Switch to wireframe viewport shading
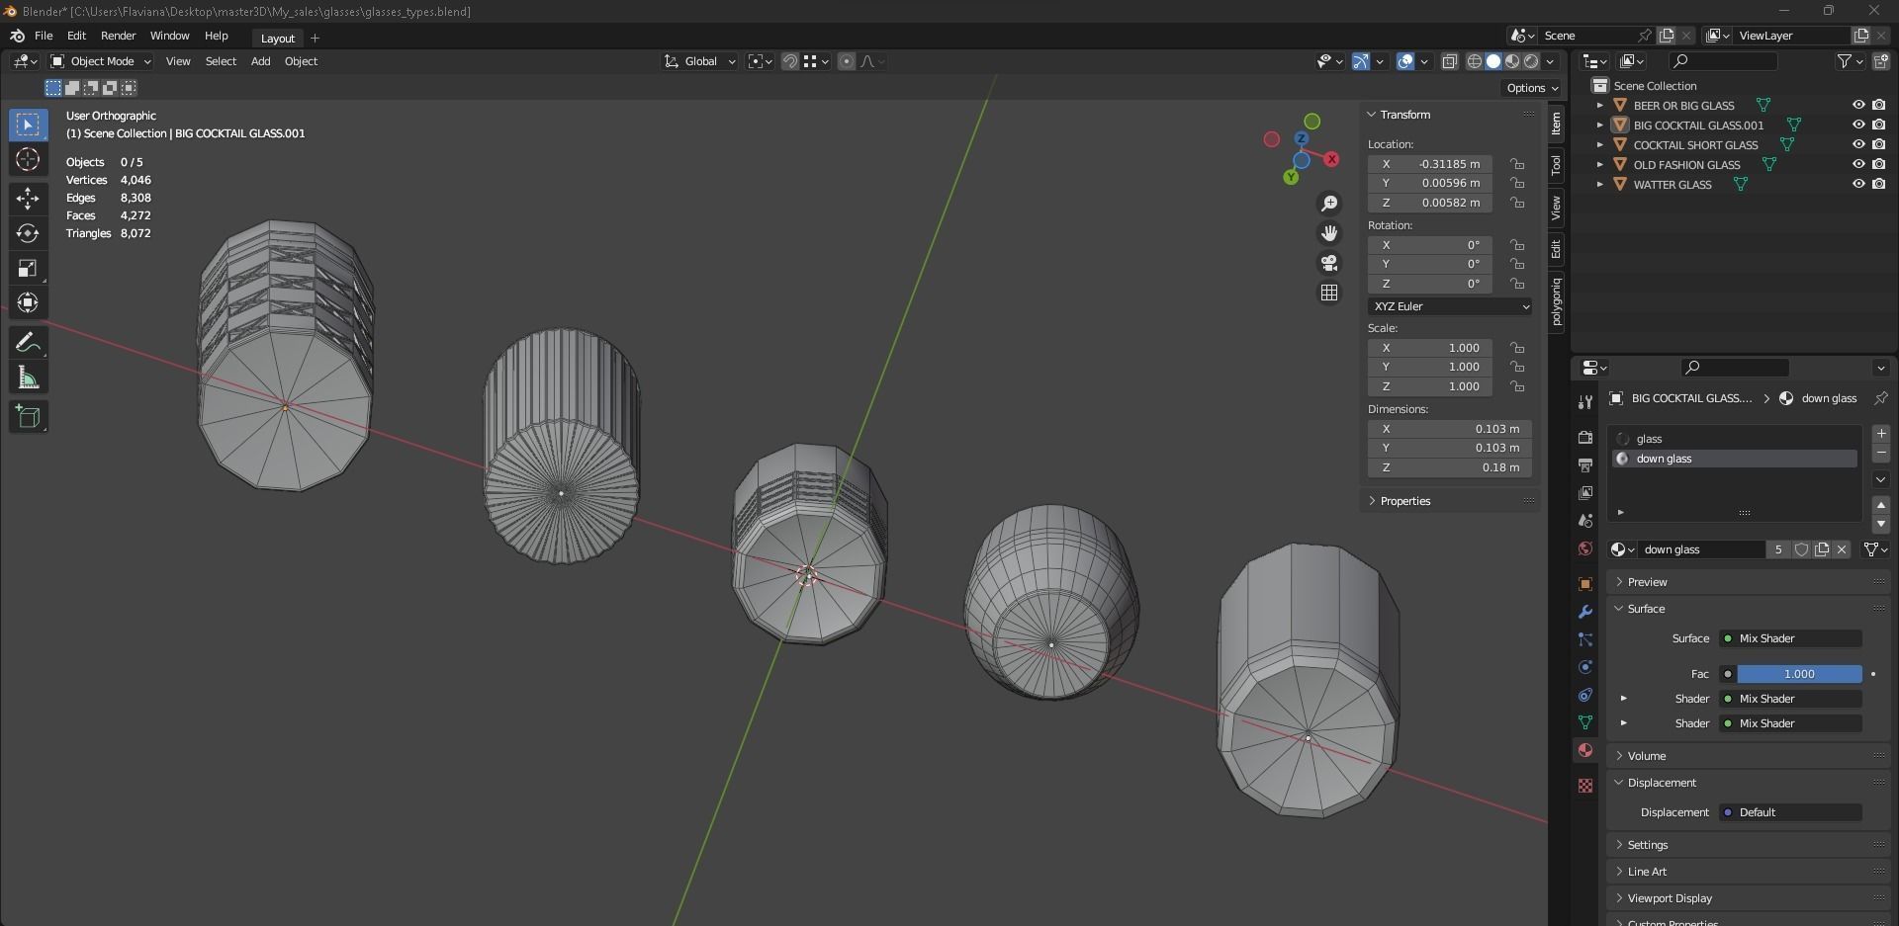The image size is (1899, 926). [1474, 61]
